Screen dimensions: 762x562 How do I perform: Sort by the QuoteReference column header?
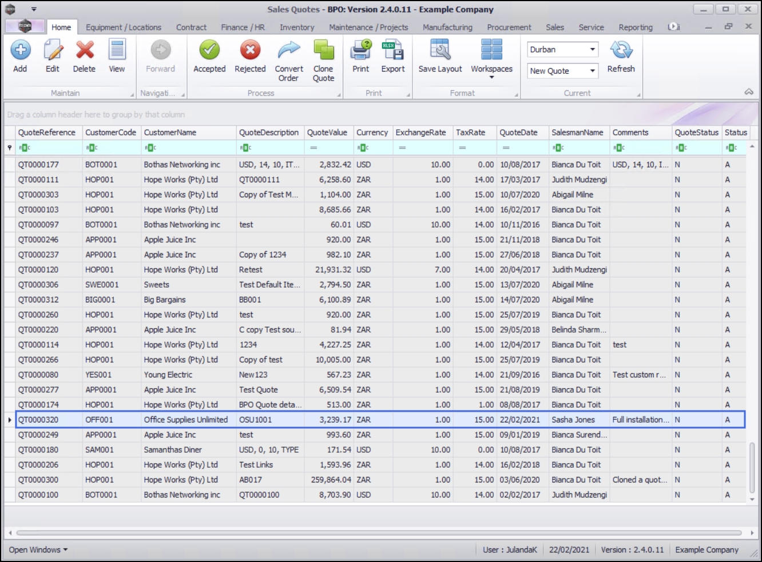(x=49, y=133)
